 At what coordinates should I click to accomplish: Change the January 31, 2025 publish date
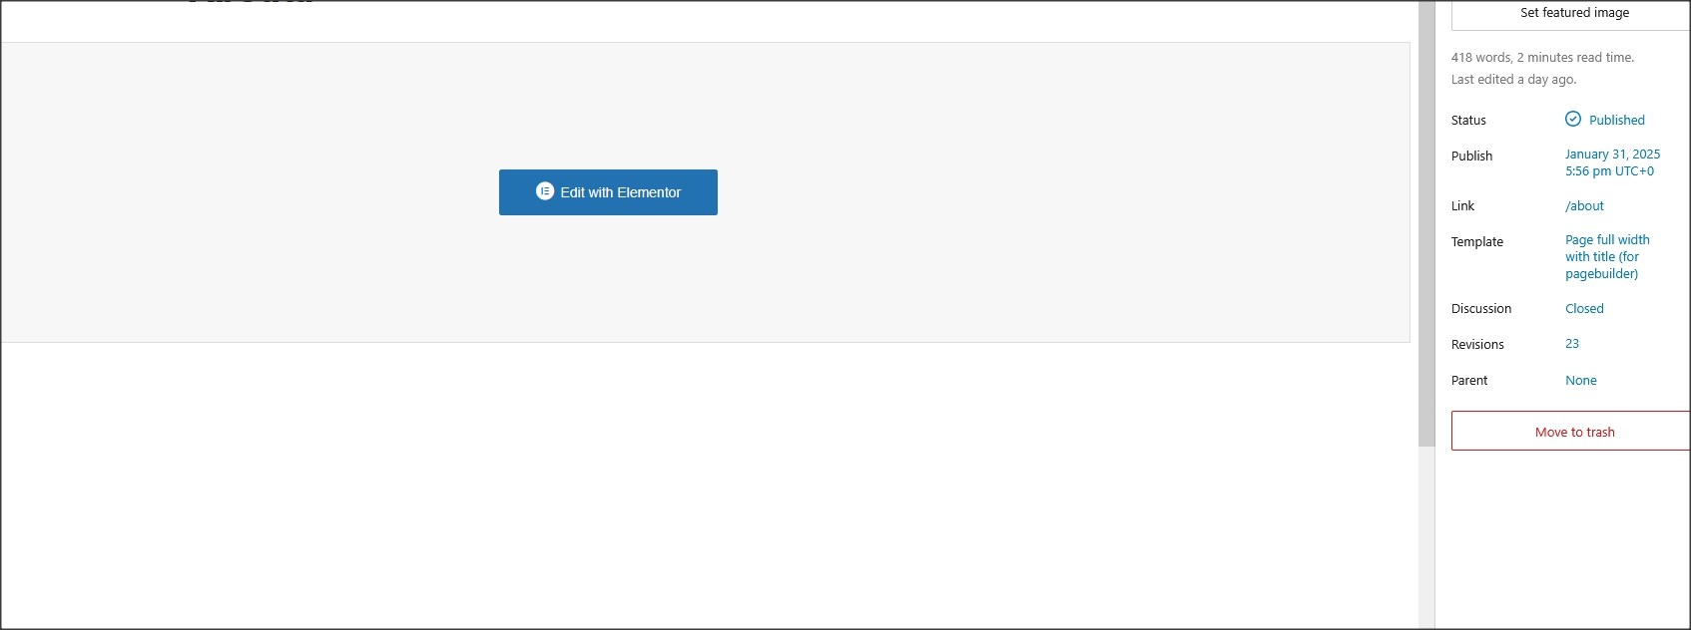pyautogui.click(x=1612, y=162)
